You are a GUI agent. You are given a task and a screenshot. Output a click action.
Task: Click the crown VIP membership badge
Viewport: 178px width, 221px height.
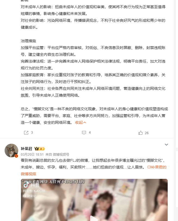coord(39,149)
